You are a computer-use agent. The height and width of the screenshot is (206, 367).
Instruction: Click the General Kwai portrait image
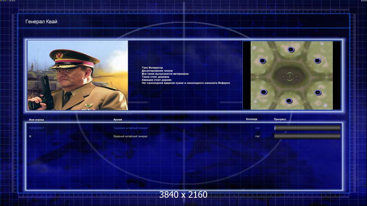(78, 75)
